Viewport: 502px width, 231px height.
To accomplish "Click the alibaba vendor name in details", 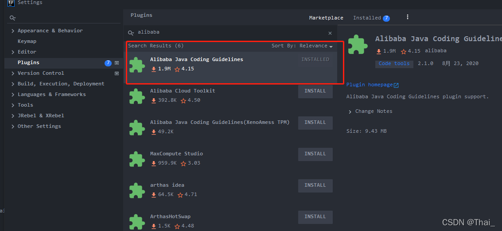I will click(x=436, y=51).
